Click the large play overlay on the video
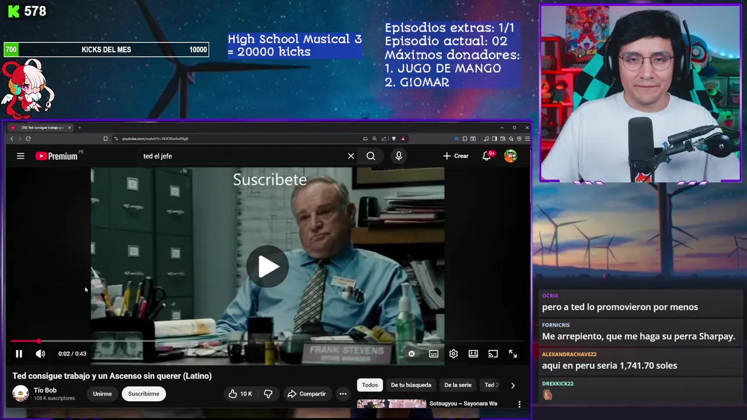This screenshot has height=420, width=747. [x=267, y=267]
